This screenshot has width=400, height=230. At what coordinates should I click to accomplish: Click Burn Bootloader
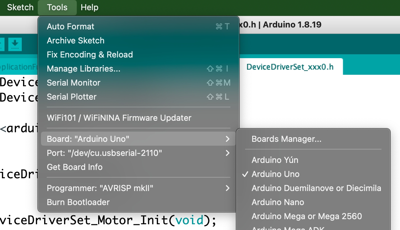(x=78, y=202)
